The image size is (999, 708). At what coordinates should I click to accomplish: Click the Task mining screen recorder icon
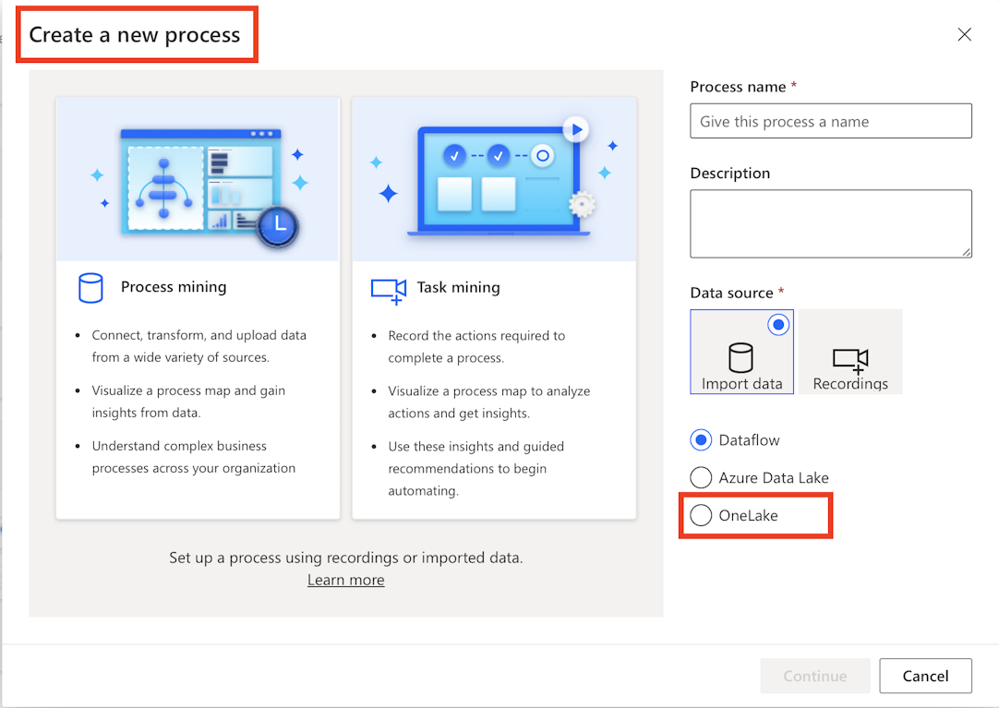tap(389, 291)
